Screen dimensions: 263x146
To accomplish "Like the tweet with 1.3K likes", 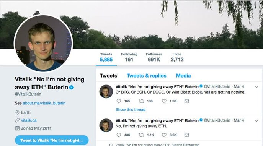I will (x=164, y=101).
